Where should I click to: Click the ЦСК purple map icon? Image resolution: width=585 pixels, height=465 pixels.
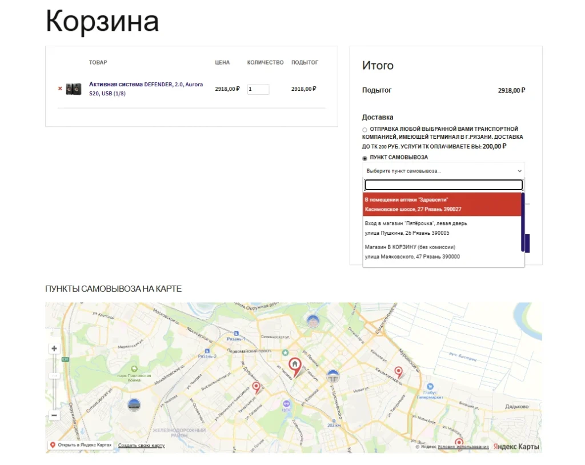(286, 404)
